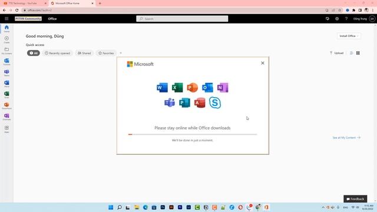The height and width of the screenshot is (212, 377).
Task: Open the Chrome three-dot menu
Action: click(373, 10)
